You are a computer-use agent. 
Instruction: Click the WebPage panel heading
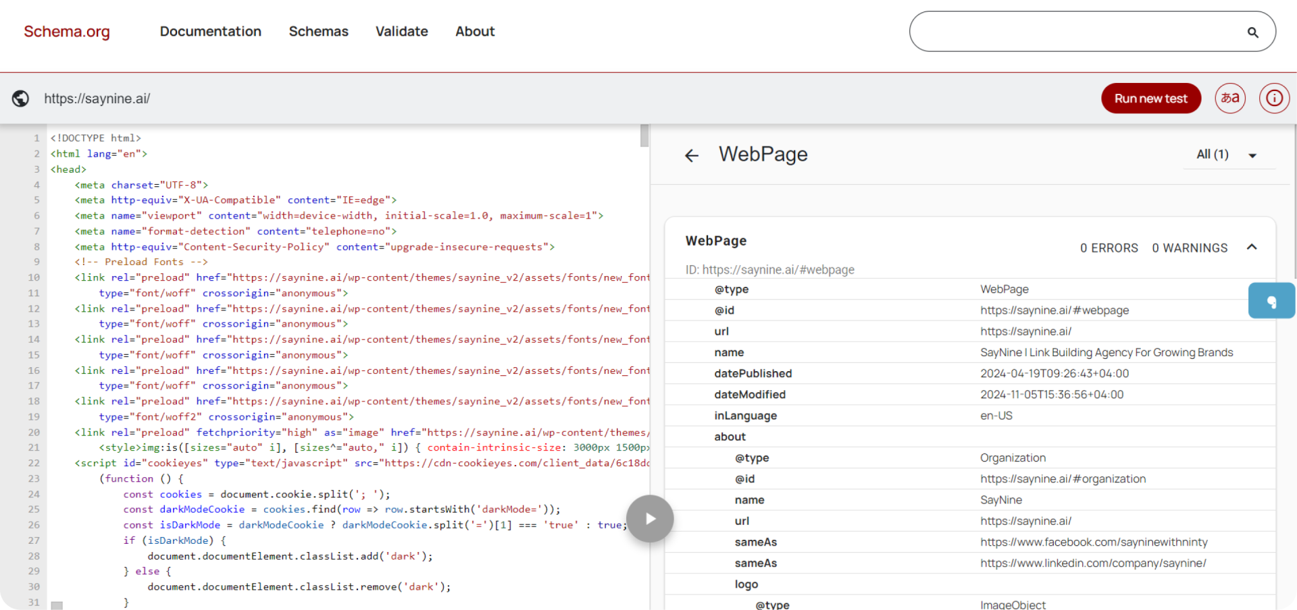763,155
